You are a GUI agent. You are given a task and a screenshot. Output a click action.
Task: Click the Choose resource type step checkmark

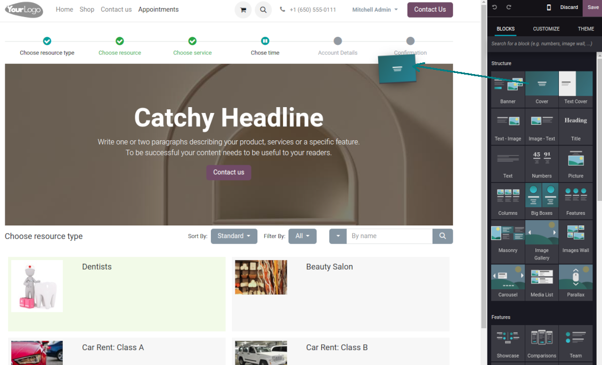(47, 41)
